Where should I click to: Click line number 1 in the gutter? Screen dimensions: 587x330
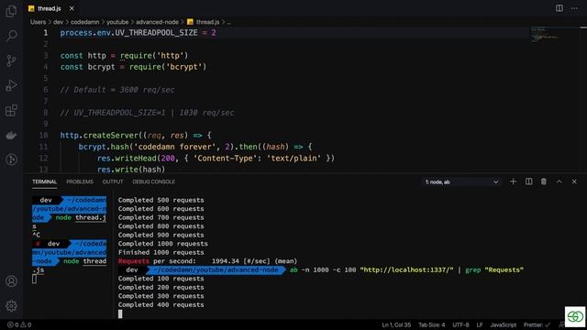(x=45, y=33)
